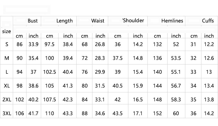Select the M size row label
Image resolution: width=218 pixels, height=126 pixels.
[x=7, y=58]
